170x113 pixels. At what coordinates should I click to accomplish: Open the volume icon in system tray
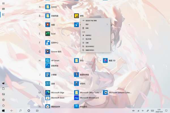pos(143,111)
